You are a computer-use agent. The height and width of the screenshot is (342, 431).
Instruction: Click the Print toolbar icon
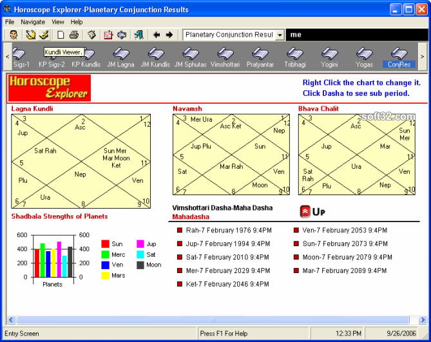pyautogui.click(x=74, y=35)
